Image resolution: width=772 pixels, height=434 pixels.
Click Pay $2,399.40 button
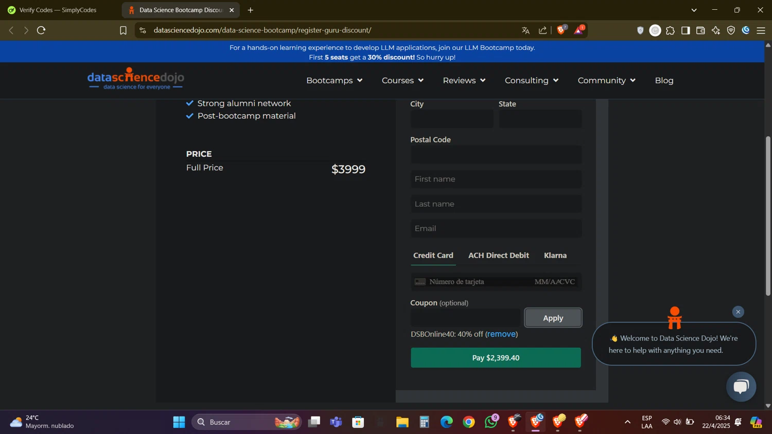coord(496,358)
